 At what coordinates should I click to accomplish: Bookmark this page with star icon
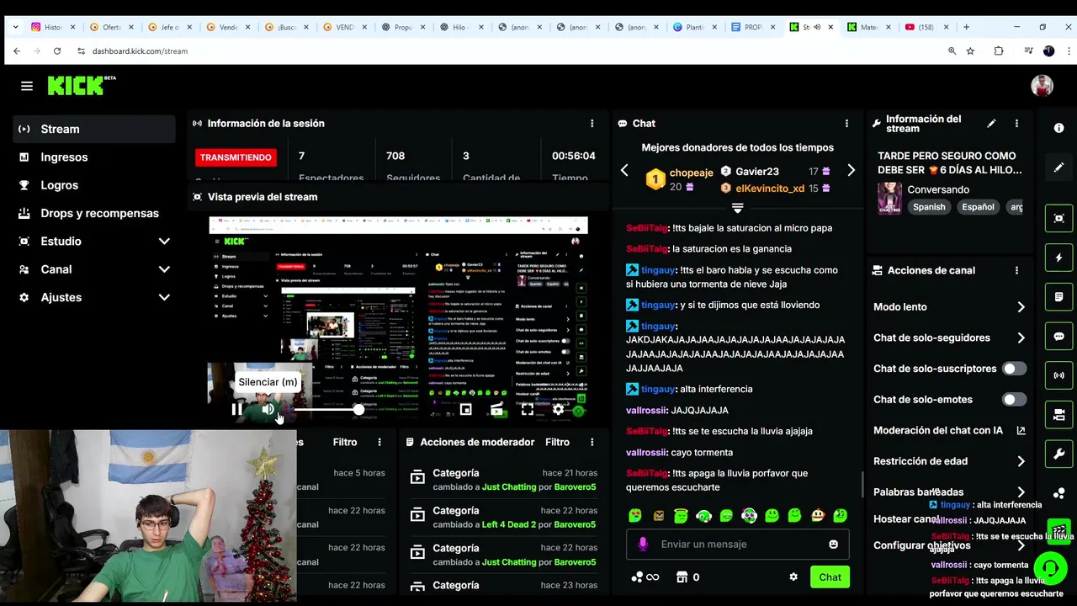pyautogui.click(x=970, y=51)
